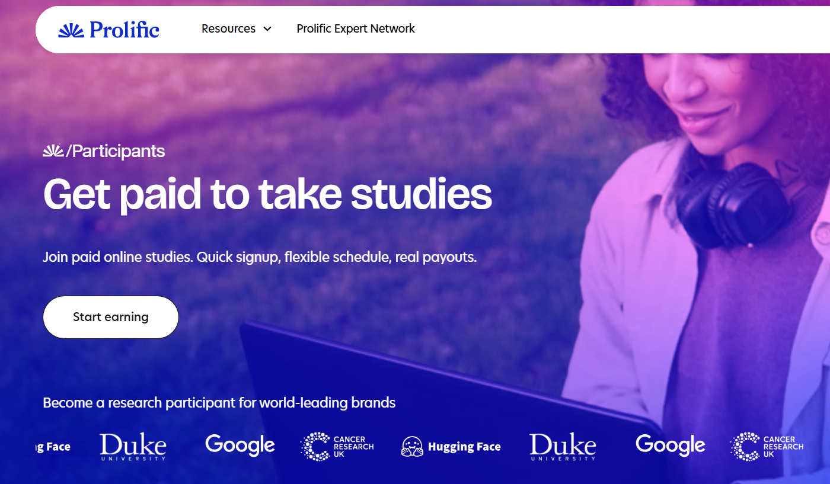Click the Prolific logo in the navigation bar
Viewport: 830px width, 484px height.
pyautogui.click(x=108, y=29)
